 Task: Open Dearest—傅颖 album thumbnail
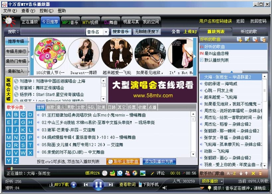(83, 54)
